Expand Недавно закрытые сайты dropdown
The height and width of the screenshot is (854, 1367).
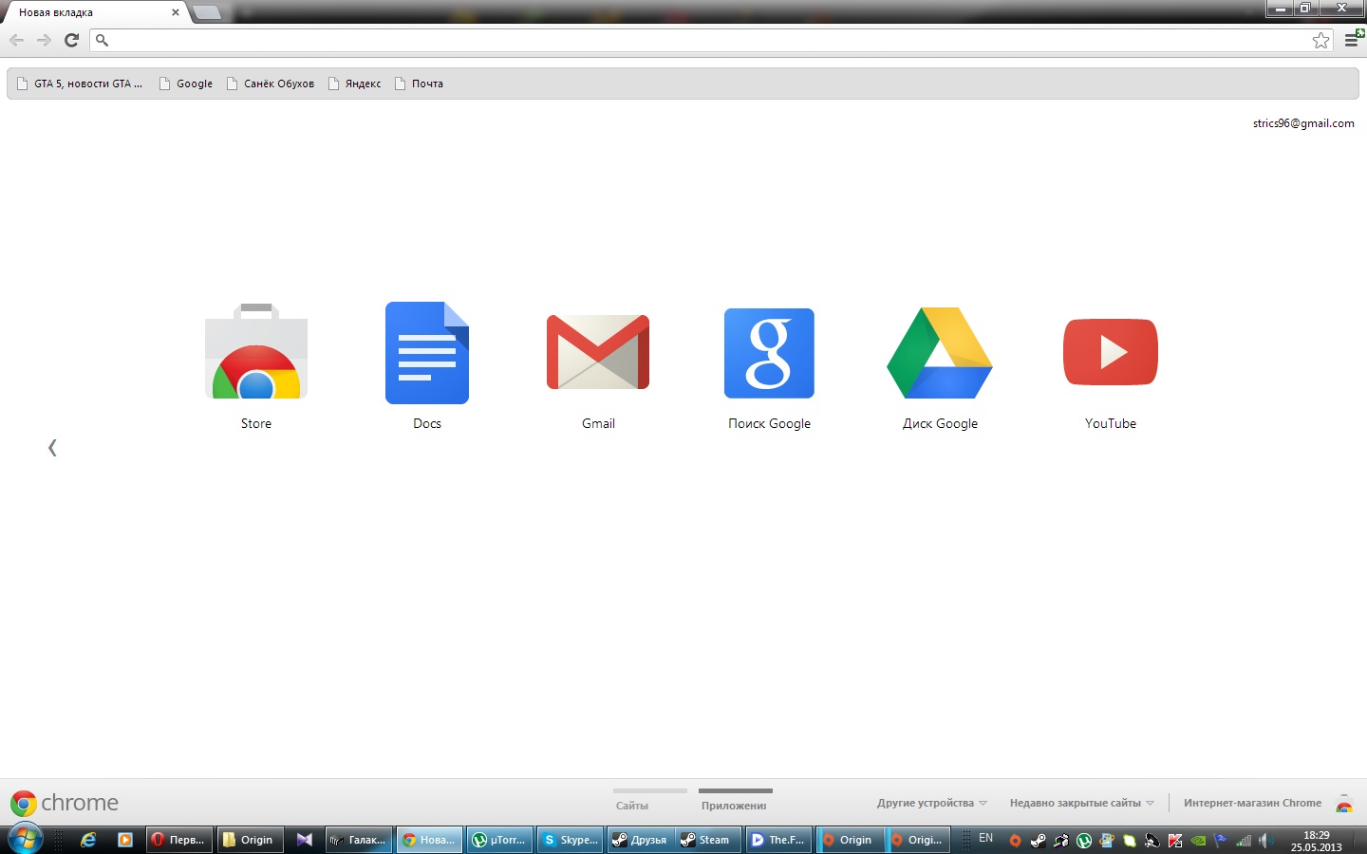(1081, 803)
